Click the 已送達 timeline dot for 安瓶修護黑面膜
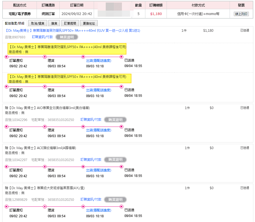The width and height of the screenshot is (255, 222). (121, 207)
